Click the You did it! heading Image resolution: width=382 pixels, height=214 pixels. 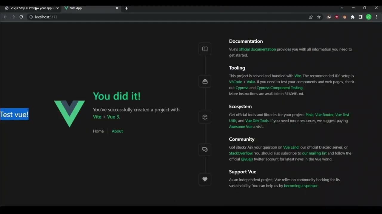(x=117, y=96)
